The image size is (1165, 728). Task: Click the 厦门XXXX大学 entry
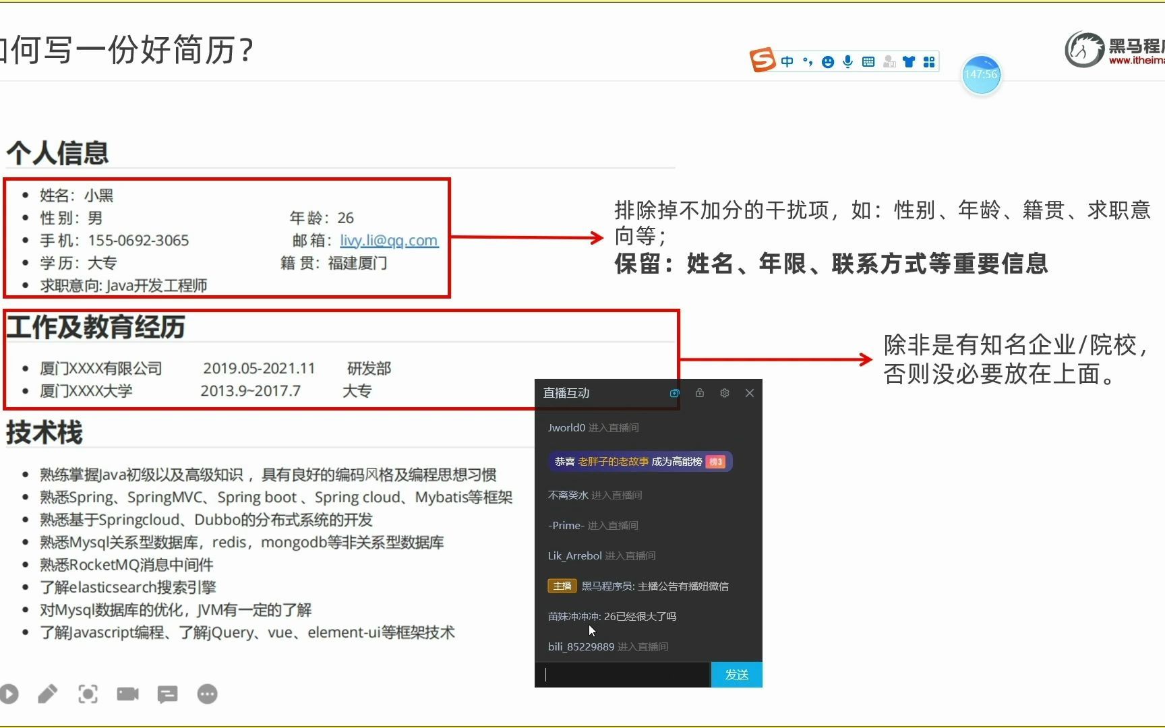tap(86, 391)
